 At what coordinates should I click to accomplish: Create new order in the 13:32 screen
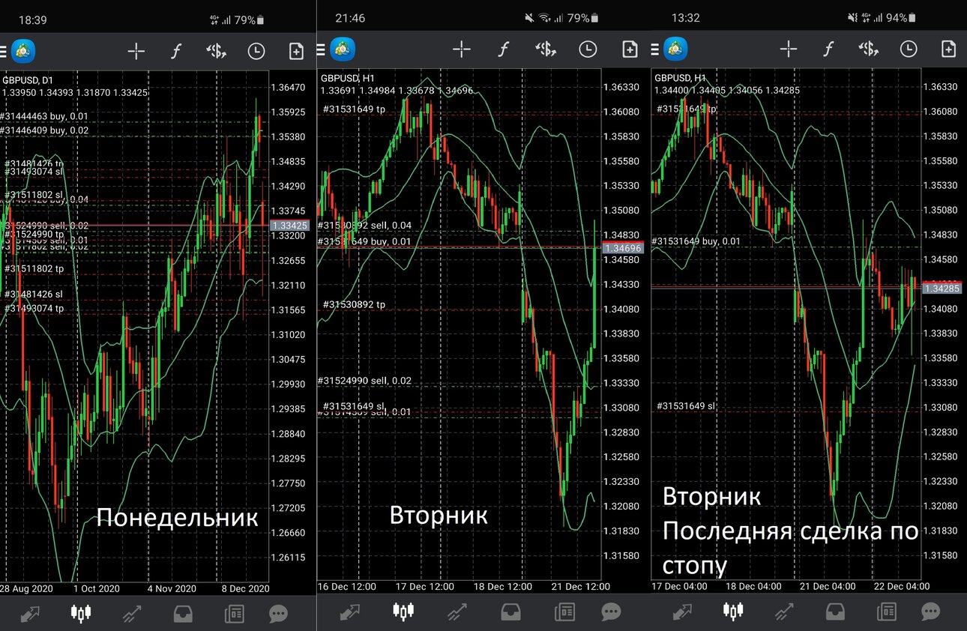[x=948, y=49]
